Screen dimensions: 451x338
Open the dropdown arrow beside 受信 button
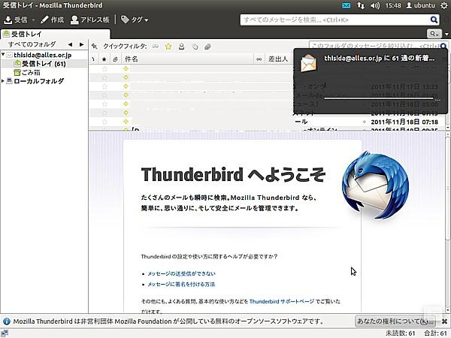point(33,20)
